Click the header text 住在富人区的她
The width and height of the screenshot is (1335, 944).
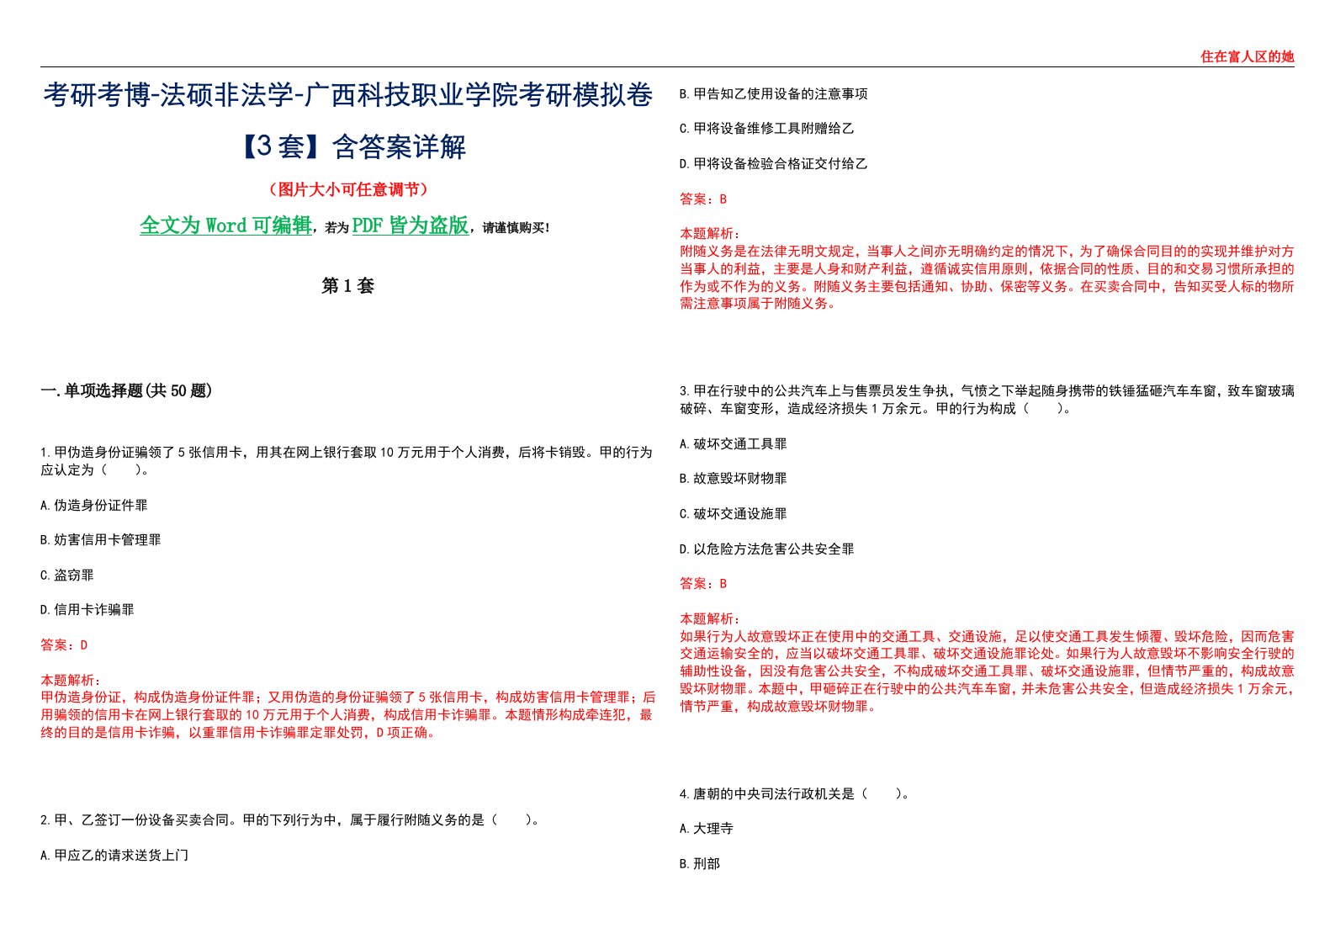[x=1247, y=56]
